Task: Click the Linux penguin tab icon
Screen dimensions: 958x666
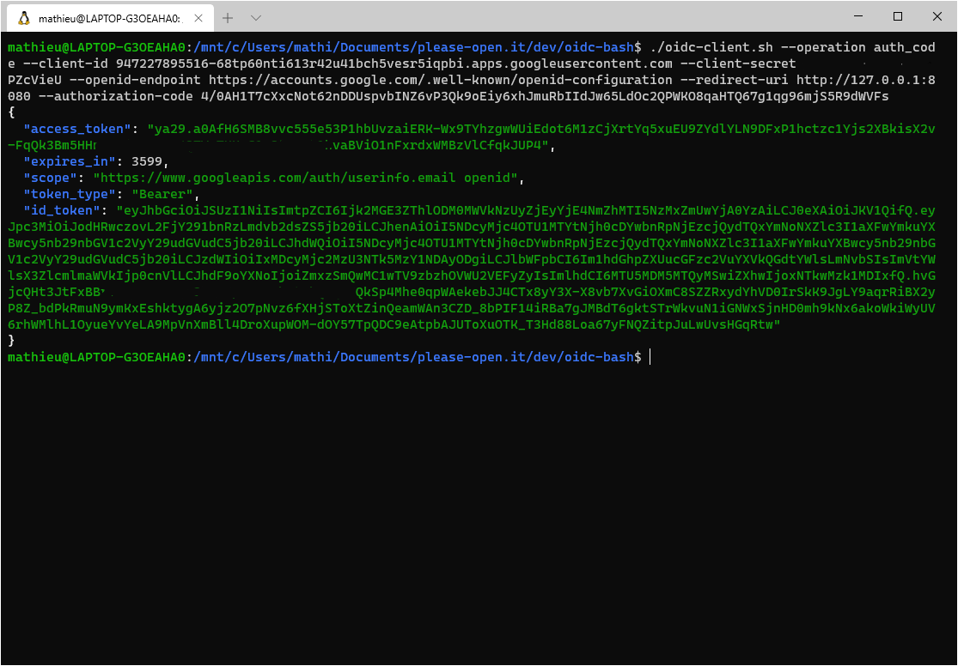Action: 24,18
